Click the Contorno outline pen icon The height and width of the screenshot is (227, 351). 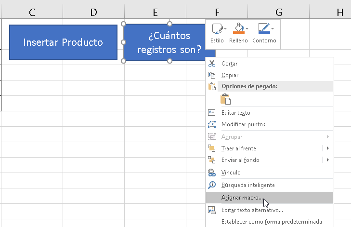pos(264,28)
